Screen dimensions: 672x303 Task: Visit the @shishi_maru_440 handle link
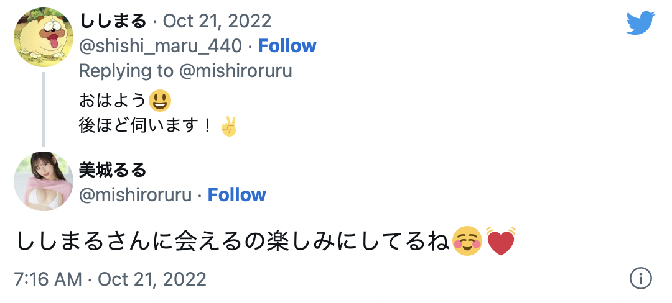(x=160, y=46)
